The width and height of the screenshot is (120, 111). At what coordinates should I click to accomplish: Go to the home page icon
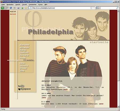point(26,8)
